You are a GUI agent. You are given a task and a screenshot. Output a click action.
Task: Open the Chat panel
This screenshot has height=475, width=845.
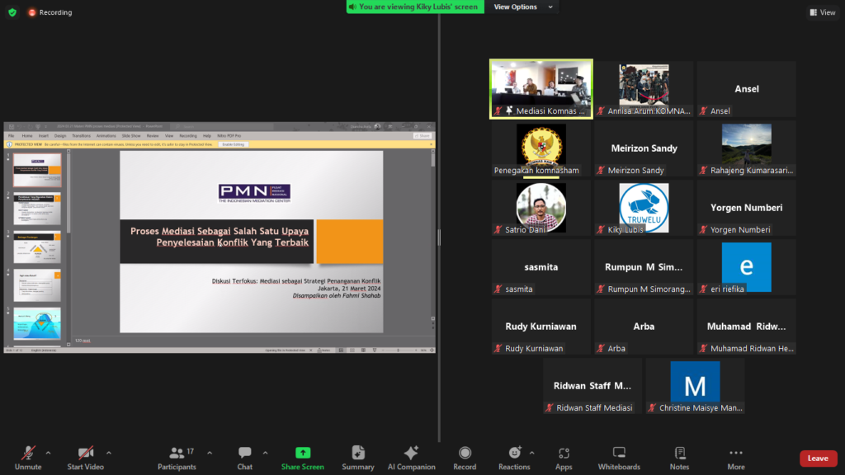[244, 459]
